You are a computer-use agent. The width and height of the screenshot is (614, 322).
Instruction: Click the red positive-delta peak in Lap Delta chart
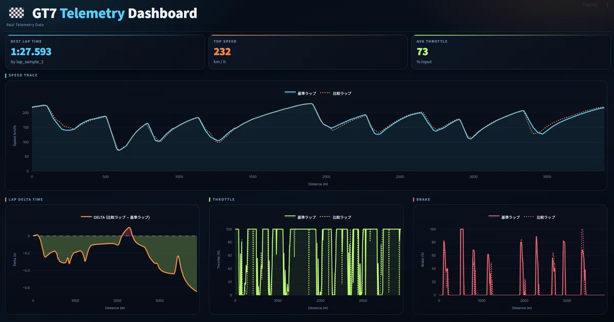128,231
